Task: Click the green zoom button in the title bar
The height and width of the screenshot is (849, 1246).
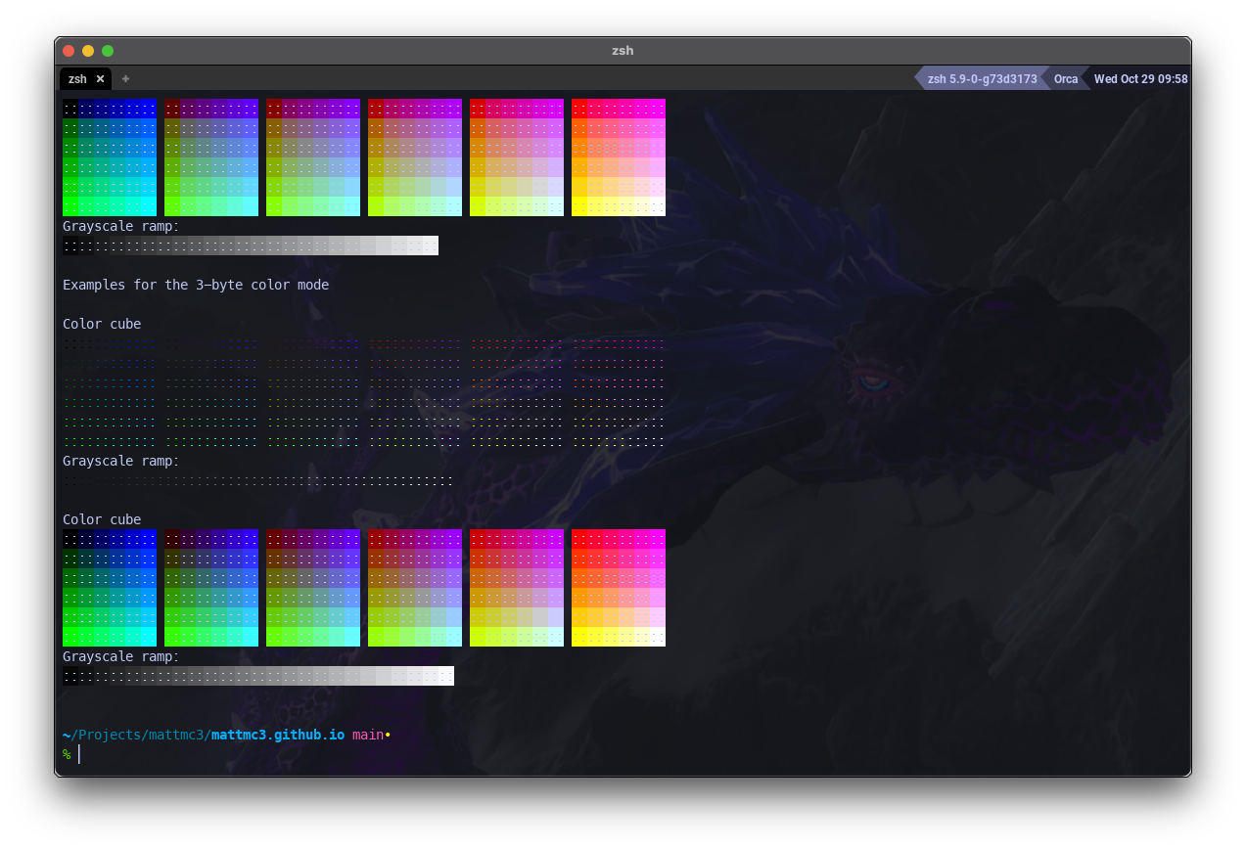Action: click(x=107, y=50)
